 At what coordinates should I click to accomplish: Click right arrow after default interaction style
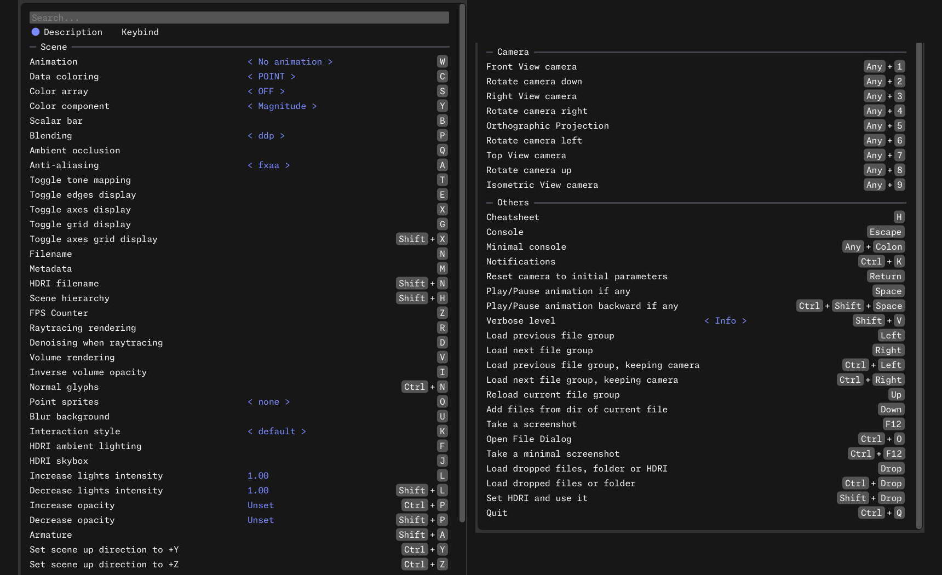tap(304, 432)
